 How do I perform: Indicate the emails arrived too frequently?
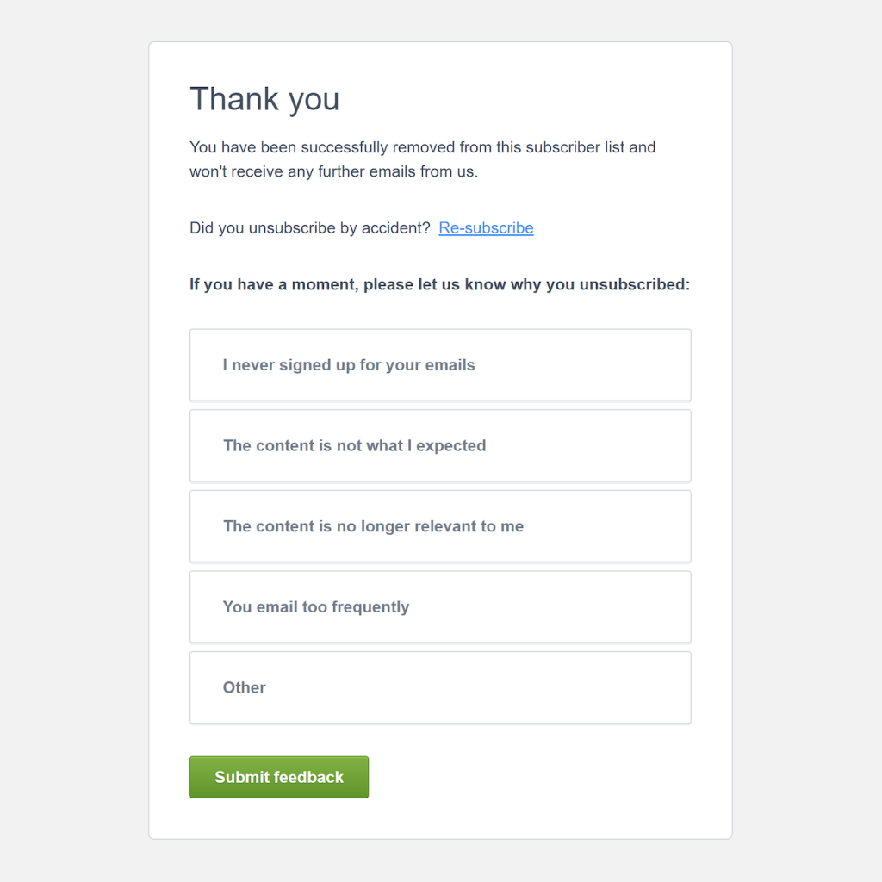coord(440,606)
